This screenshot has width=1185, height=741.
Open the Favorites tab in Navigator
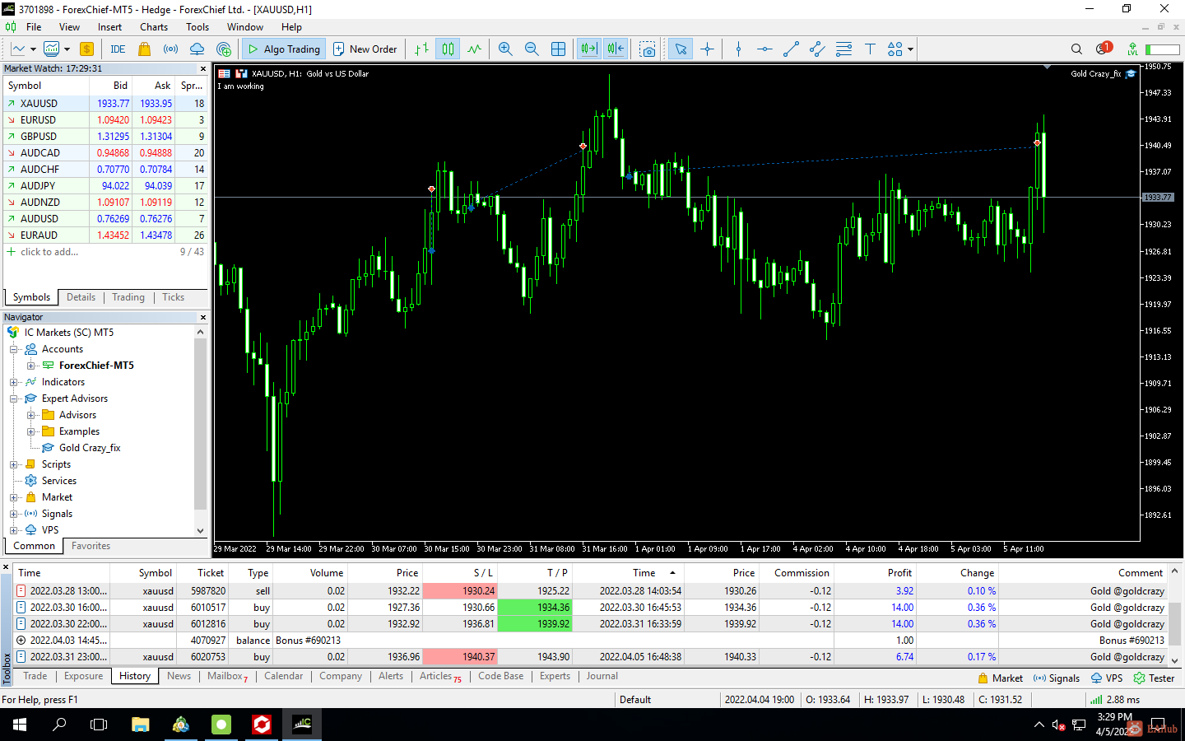tap(91, 546)
